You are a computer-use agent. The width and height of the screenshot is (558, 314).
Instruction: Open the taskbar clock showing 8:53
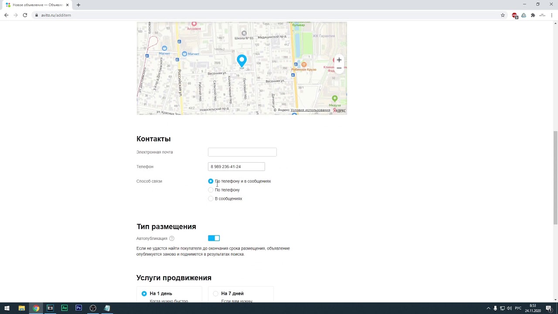coord(533,308)
